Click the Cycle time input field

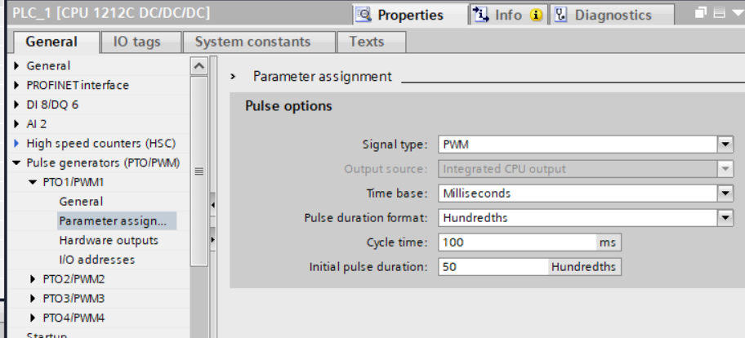[x=518, y=242]
